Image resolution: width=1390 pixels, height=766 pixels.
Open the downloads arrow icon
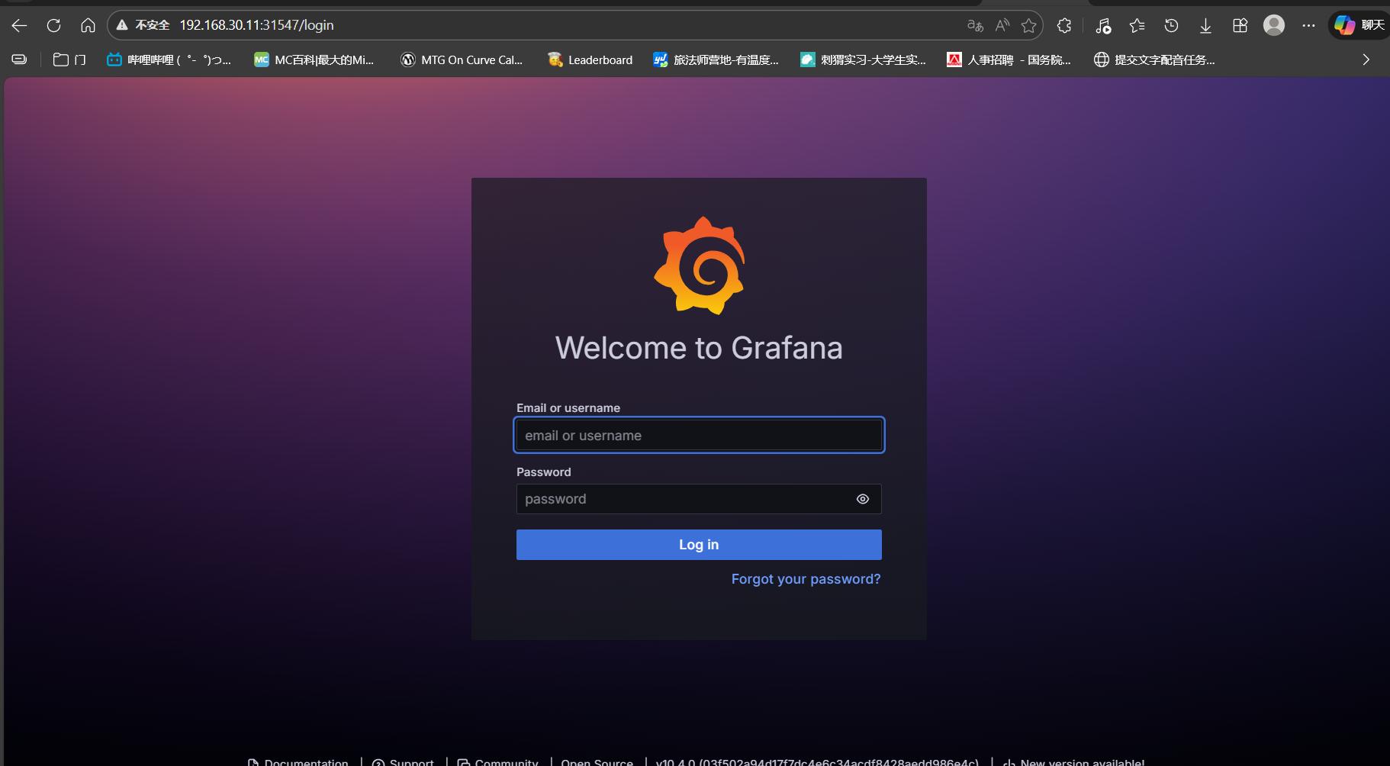click(x=1205, y=25)
